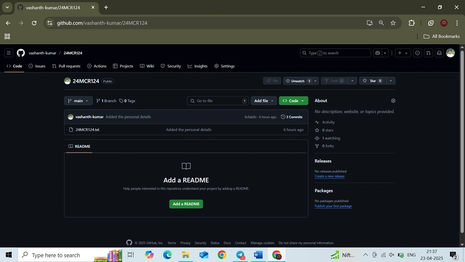
Task: Click Windows Type here to search box
Action: [70, 255]
